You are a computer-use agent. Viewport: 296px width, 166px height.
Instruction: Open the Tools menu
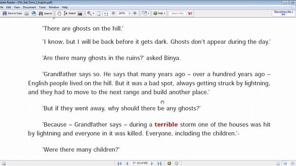pos(42,7)
